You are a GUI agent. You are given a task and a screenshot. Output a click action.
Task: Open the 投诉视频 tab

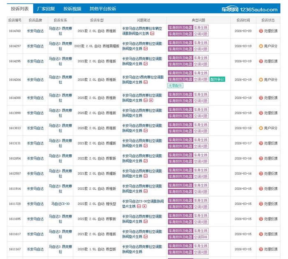tap(72, 9)
